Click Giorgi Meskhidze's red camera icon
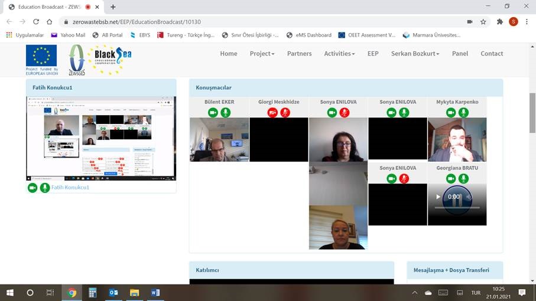Screen dimensions: 536x301 pyautogui.click(x=272, y=113)
